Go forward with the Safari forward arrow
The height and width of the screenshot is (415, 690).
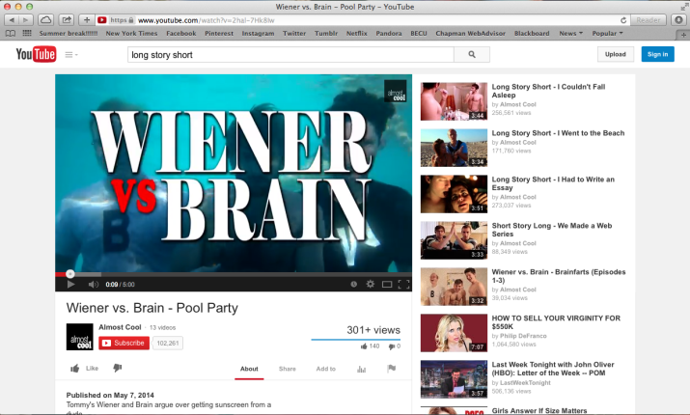point(26,20)
